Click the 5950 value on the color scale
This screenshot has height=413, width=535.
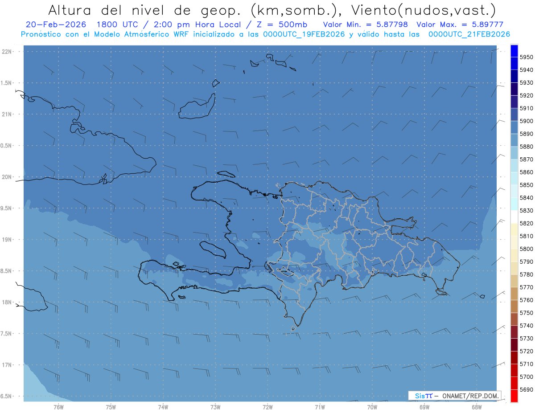[x=526, y=57]
